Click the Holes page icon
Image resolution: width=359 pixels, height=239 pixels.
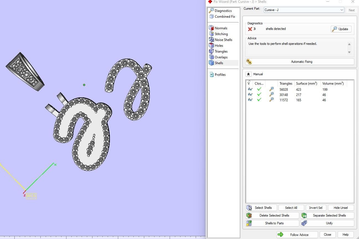(211, 46)
